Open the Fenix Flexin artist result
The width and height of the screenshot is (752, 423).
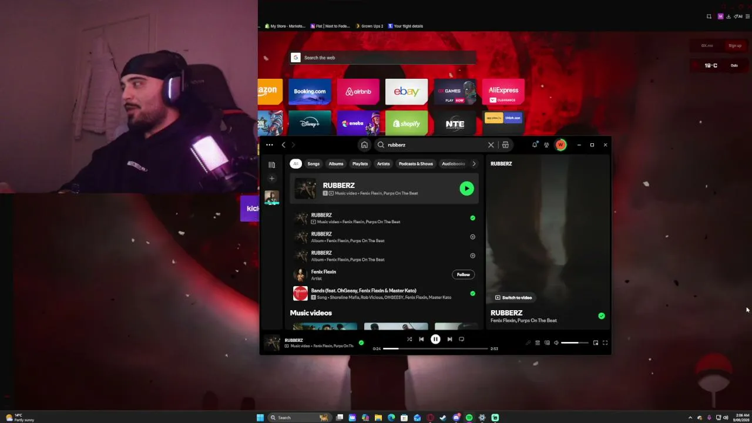coord(385,274)
